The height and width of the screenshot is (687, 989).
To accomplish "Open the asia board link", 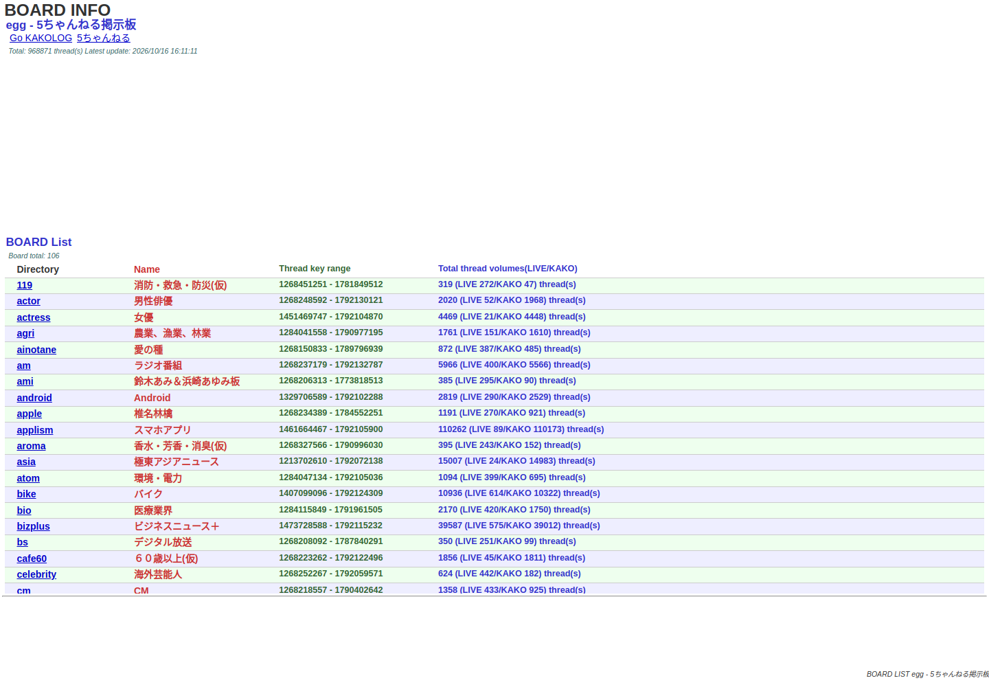I will point(26,462).
